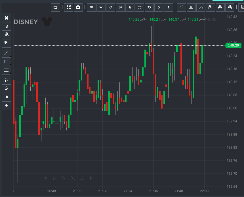
Task: Click the faded expand-horizontal zoom icon
Action: 73,178
